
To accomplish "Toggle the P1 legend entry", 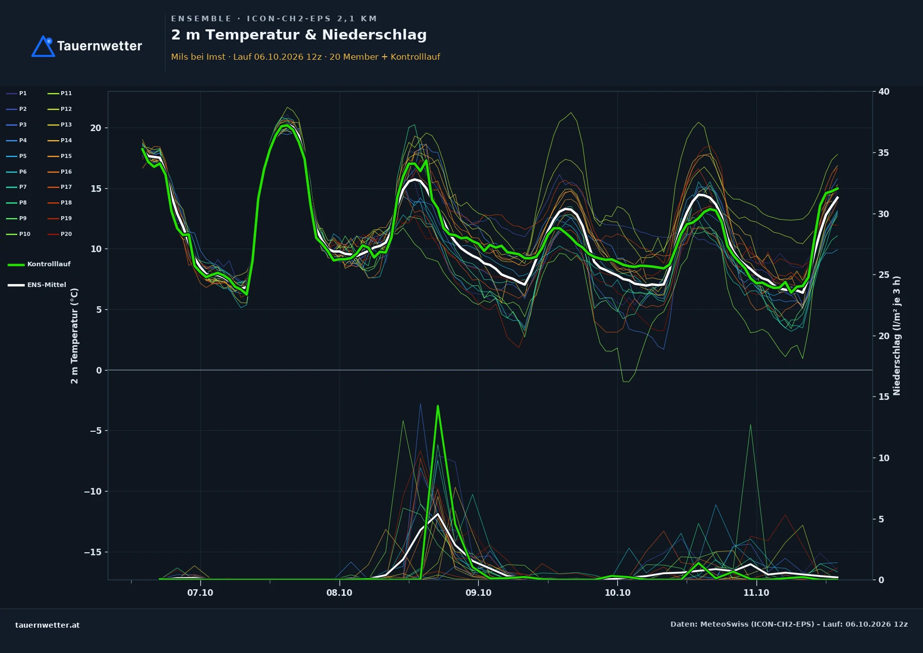I will coord(16,93).
